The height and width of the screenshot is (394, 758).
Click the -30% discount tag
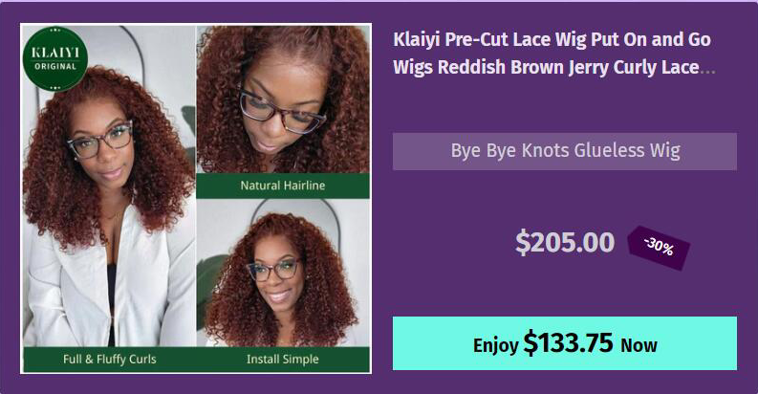(x=659, y=248)
